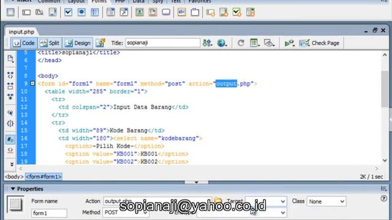392x220 pixels.
Task: Collapse the Properties panel triangle
Action: [x=13, y=189]
